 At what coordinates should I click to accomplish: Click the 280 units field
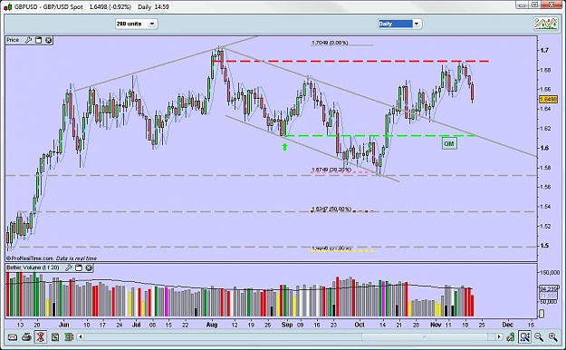click(x=132, y=24)
